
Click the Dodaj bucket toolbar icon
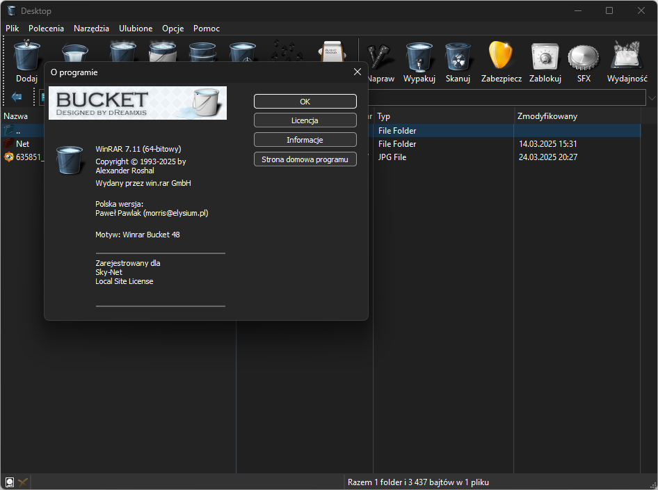(27, 56)
